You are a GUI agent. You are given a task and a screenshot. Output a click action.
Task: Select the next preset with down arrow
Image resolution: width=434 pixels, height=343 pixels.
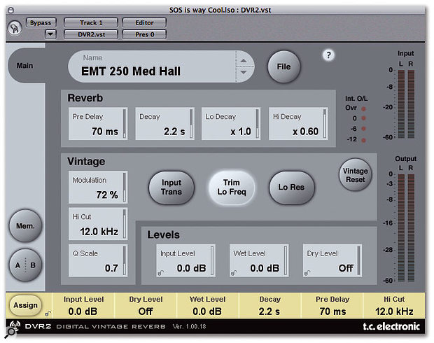click(x=244, y=73)
